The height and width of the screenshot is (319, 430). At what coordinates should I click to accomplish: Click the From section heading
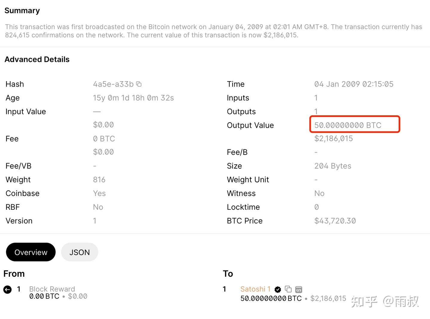coord(14,274)
